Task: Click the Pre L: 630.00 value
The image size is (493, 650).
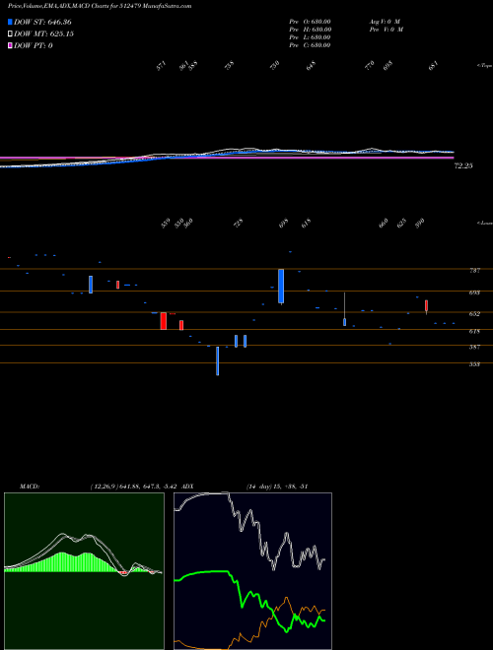Action: click(x=310, y=37)
